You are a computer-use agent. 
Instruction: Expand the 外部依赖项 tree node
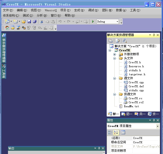tap(114, 54)
